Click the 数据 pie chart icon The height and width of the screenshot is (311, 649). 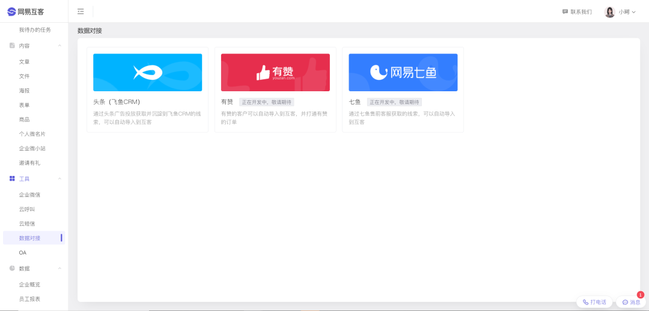[12, 268]
